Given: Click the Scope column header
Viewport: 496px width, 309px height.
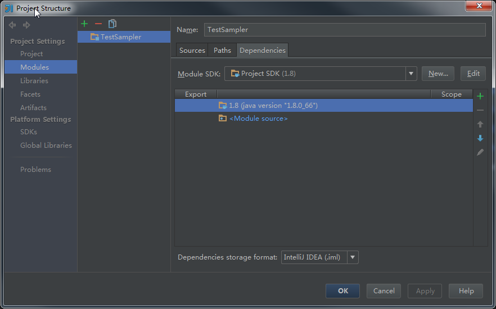Looking at the screenshot, I should point(452,94).
